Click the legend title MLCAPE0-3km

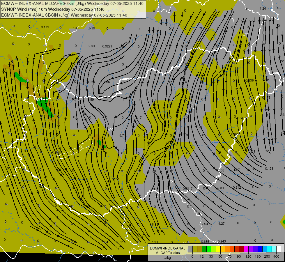click(x=168, y=253)
